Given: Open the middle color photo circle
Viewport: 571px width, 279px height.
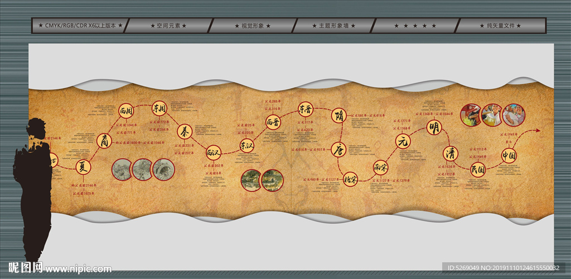Looking at the screenshot, I should click(x=492, y=115).
